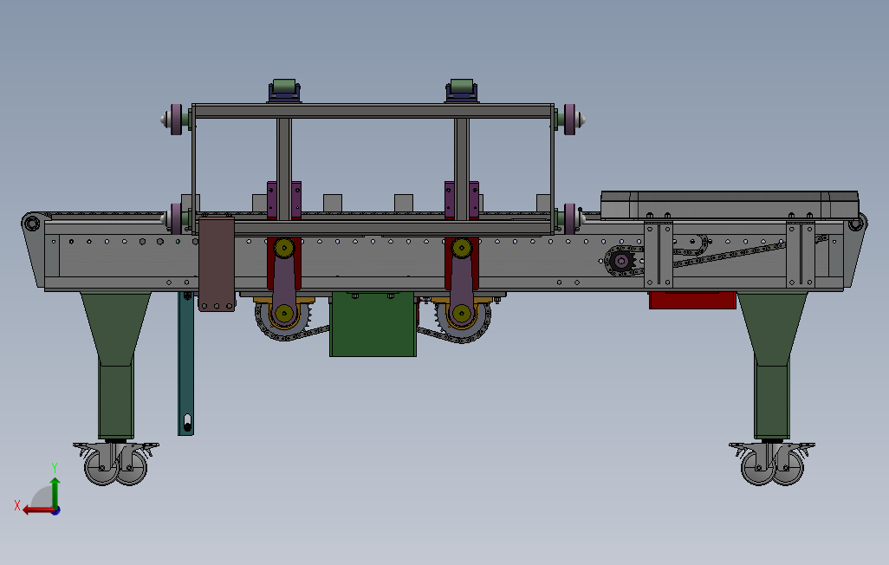This screenshot has width=889, height=565.
Task: Select the left lower chain sprocket below the frame
Action: 284,321
